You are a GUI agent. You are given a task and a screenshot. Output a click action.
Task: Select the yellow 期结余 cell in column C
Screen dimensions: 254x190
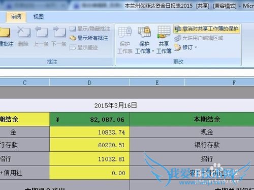25,119
